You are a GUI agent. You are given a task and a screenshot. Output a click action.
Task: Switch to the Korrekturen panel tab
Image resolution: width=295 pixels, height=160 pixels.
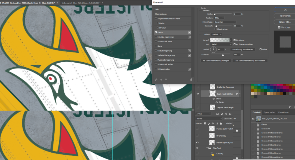tap(283, 112)
